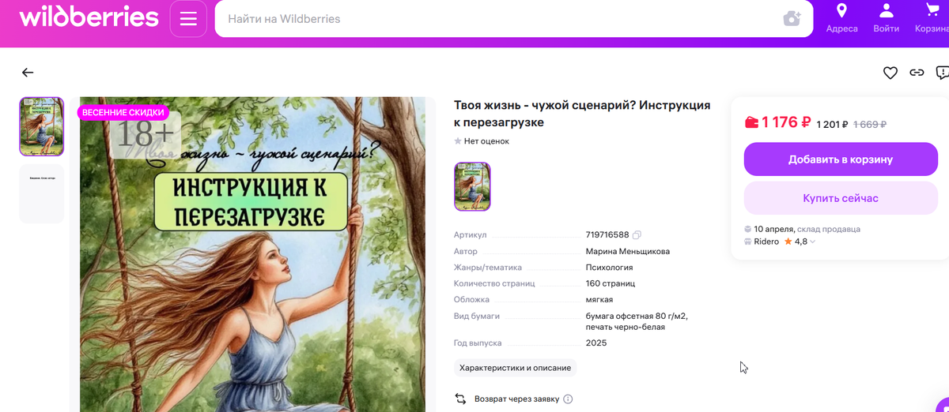Click the delivery date 10 апреля text
Viewport: 949px width, 412px height.
pos(773,229)
